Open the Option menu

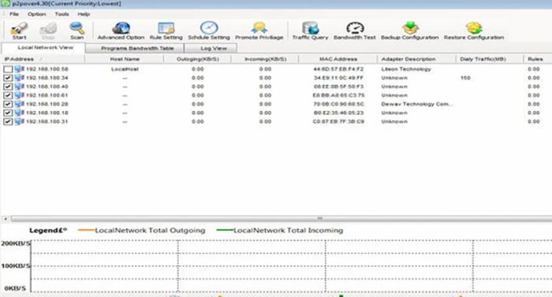click(37, 14)
